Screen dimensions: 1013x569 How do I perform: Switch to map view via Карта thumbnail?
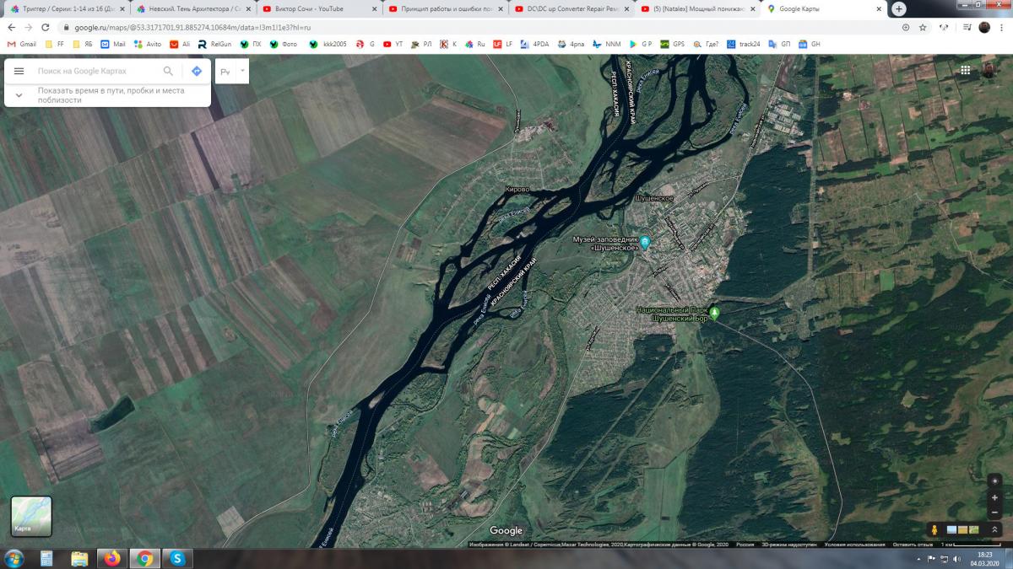[31, 516]
